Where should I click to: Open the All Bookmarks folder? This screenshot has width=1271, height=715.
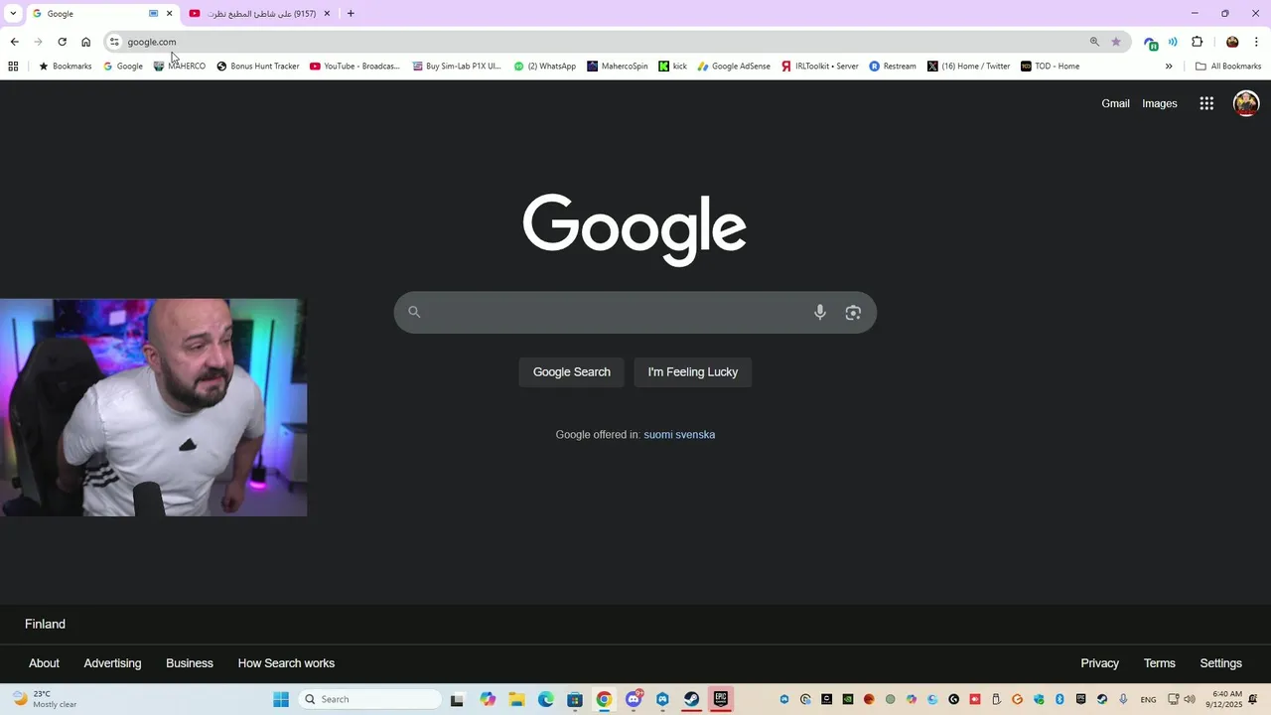click(x=1228, y=67)
